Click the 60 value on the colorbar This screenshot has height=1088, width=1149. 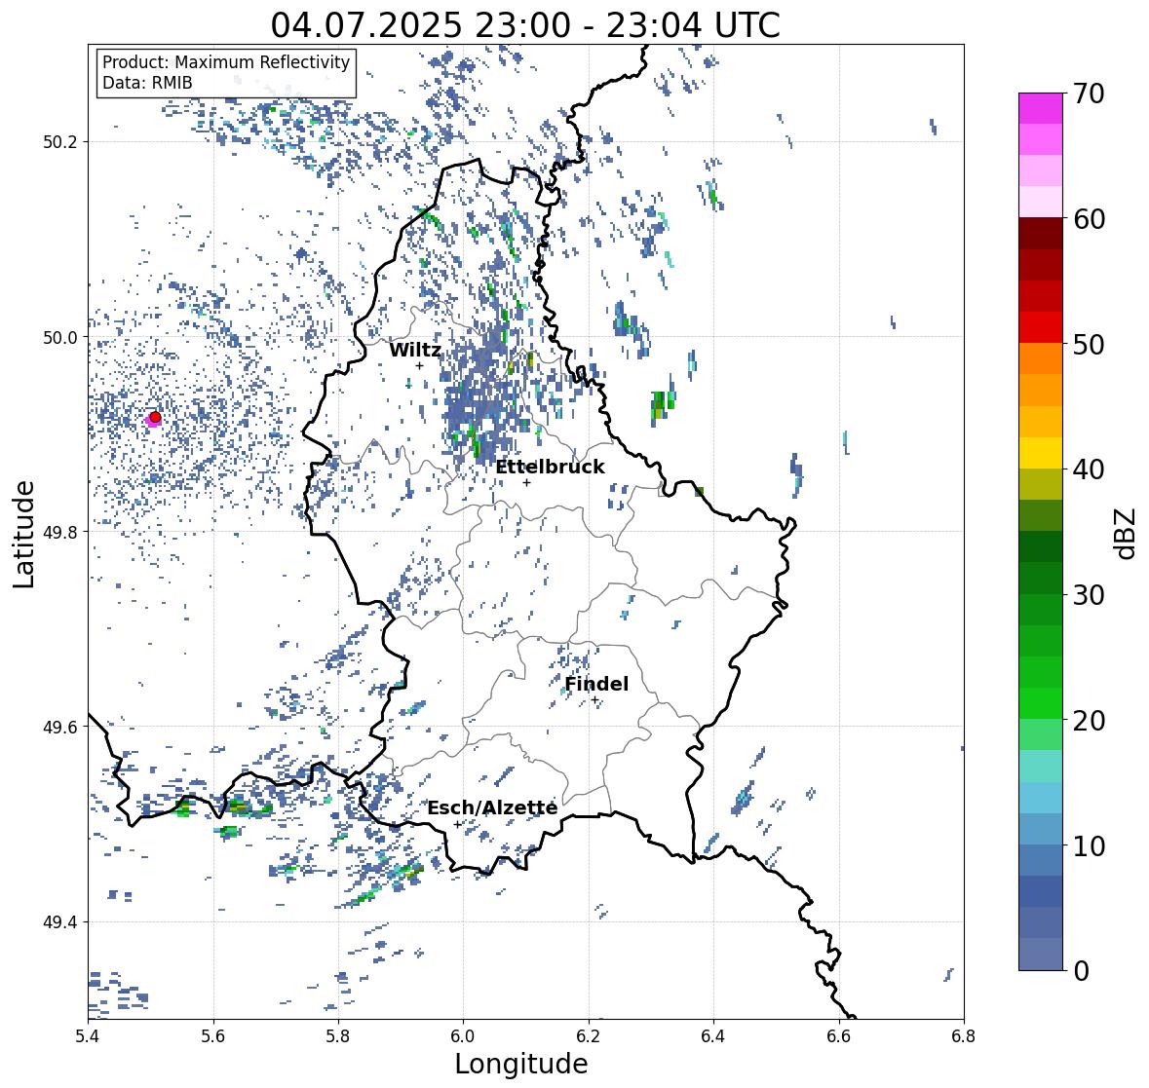pyautogui.click(x=1089, y=219)
